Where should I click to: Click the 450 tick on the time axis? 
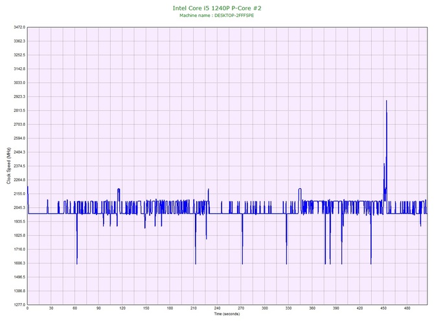(x=383, y=308)
